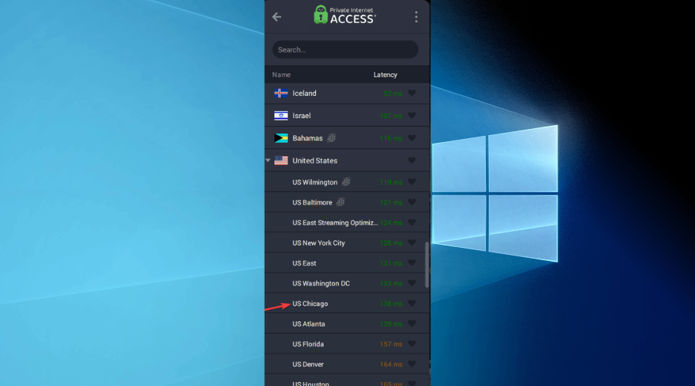The height and width of the screenshot is (386, 695).
Task: Open the three-dot options menu
Action: point(415,17)
